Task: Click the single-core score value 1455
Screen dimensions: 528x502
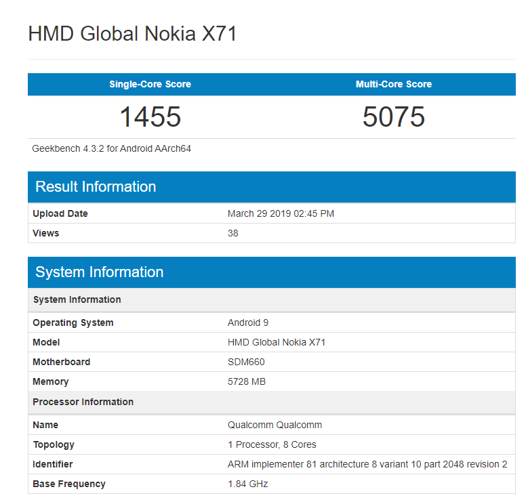Action: 150,117
